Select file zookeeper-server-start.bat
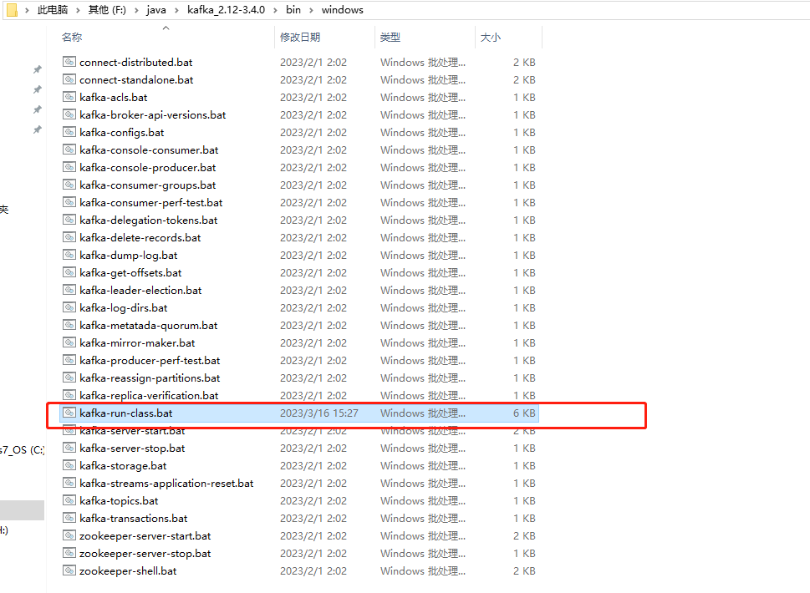Image resolution: width=810 pixels, height=593 pixels. point(145,535)
